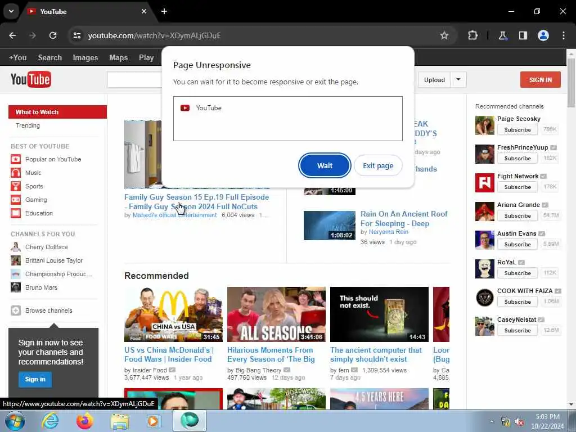
Task: Launch Firefox from taskbar
Action: tap(84, 421)
